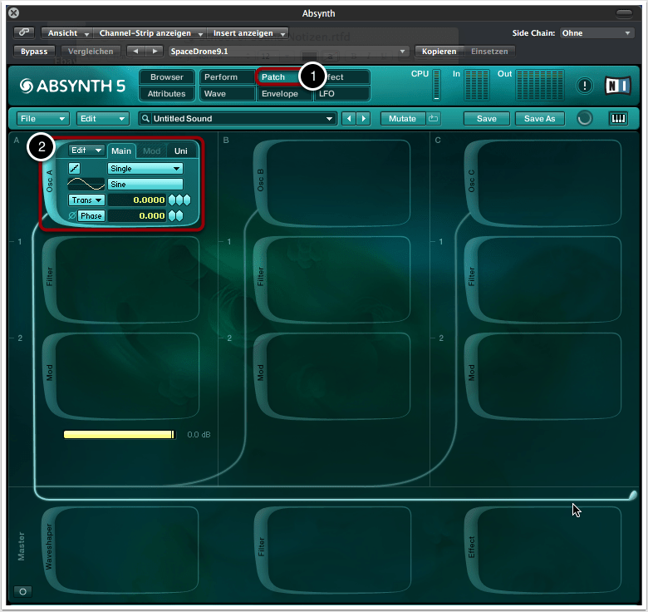Expand the Side Chain Ohne dropdown

(x=596, y=33)
